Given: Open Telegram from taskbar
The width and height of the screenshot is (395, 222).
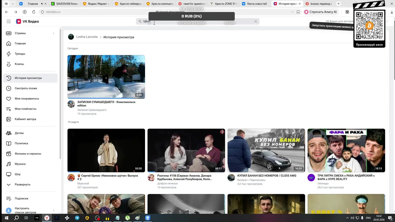Looking at the screenshot, I should (77, 218).
